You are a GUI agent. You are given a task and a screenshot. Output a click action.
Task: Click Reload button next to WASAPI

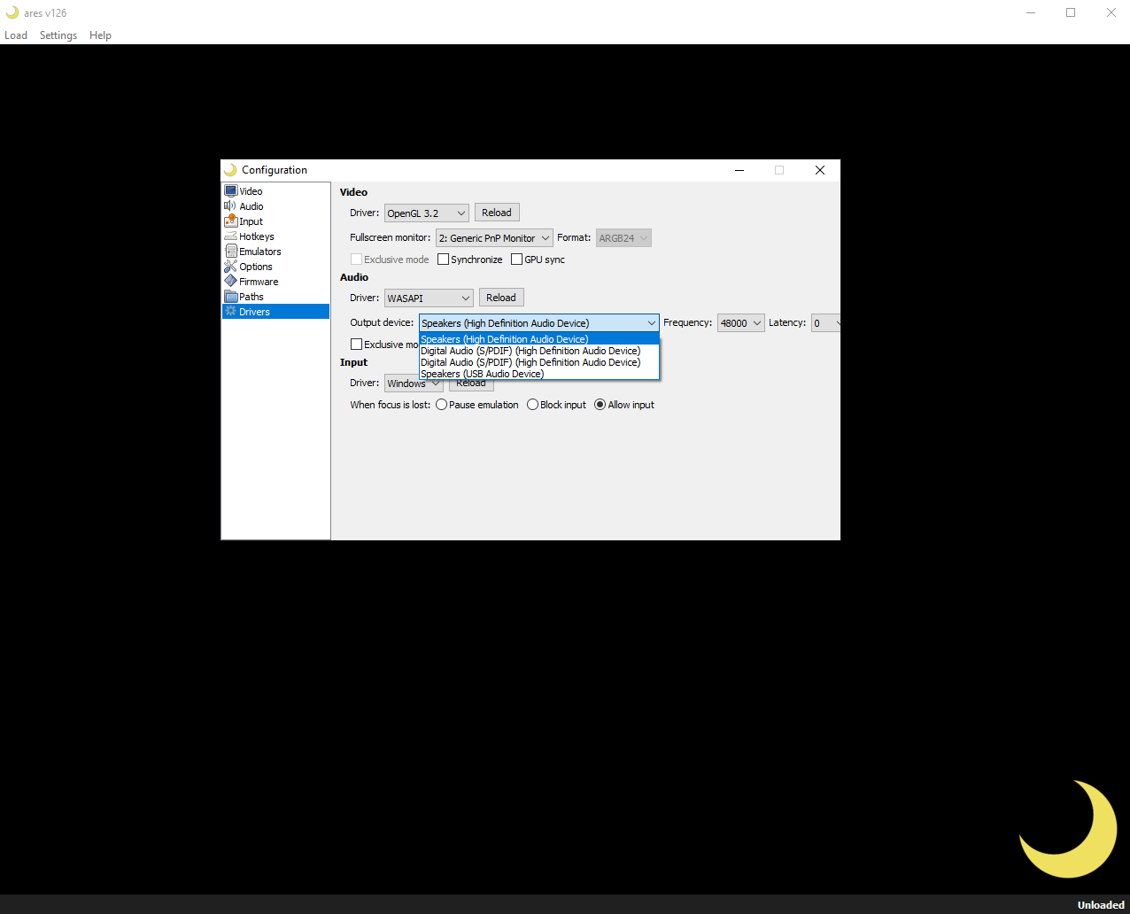pos(501,298)
